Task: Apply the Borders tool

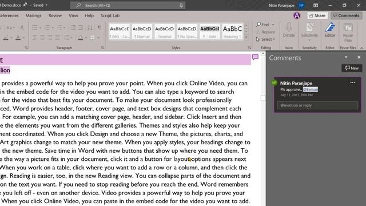Action: [x=93, y=37]
